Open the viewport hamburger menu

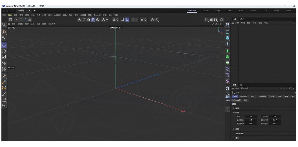tap(9, 24)
